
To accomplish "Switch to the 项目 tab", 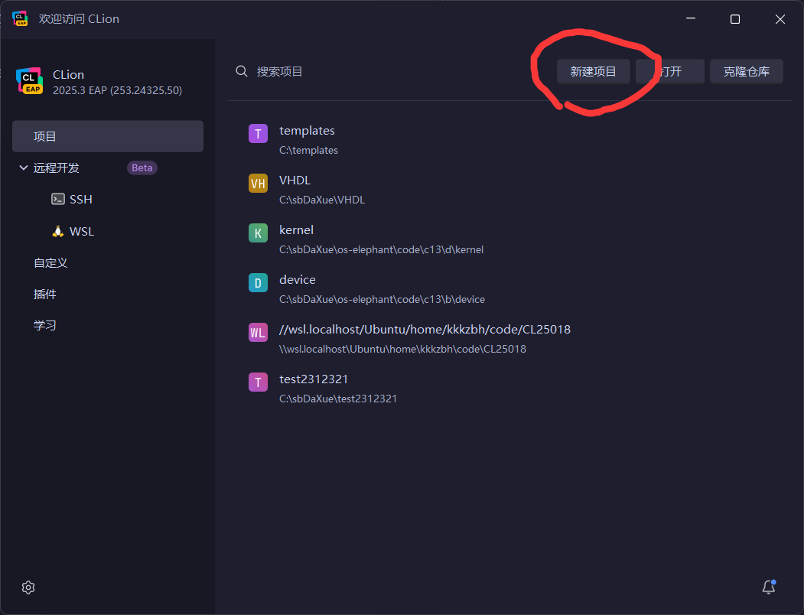I will (107, 136).
